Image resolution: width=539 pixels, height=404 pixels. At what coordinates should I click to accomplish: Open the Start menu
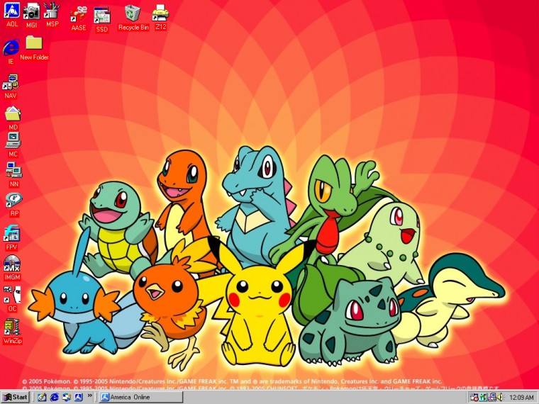[15, 397]
